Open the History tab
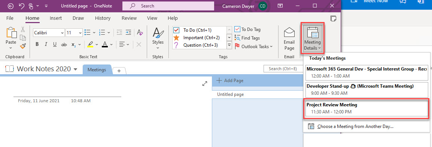 coord(103,18)
